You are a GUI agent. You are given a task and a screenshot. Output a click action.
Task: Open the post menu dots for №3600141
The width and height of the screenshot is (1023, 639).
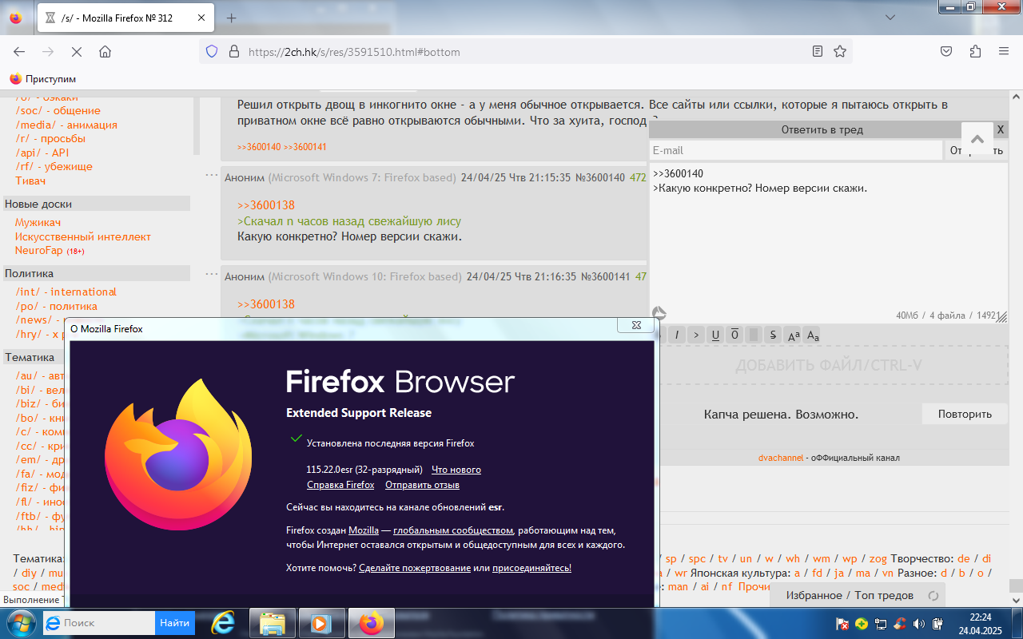211,274
